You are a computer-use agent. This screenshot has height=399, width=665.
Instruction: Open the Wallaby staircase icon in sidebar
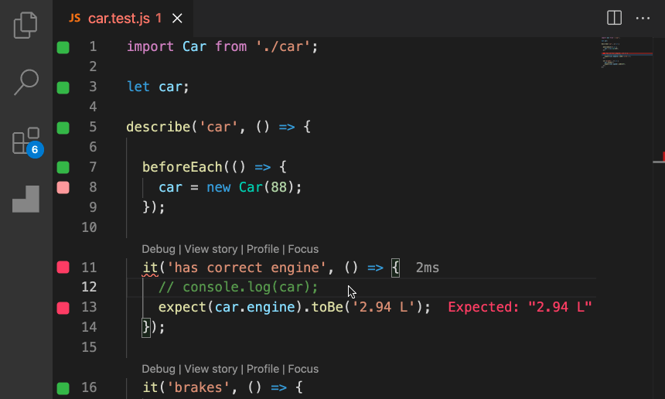click(26, 199)
